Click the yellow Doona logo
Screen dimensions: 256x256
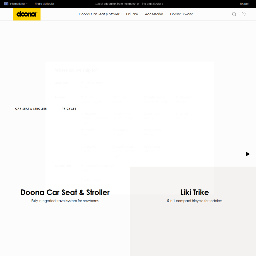click(x=27, y=14)
